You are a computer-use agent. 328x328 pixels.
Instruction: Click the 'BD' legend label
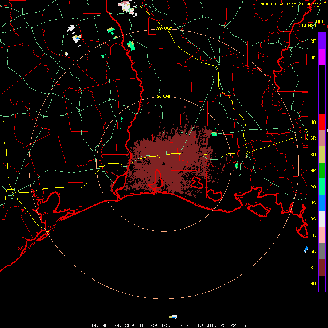[x=313, y=155]
